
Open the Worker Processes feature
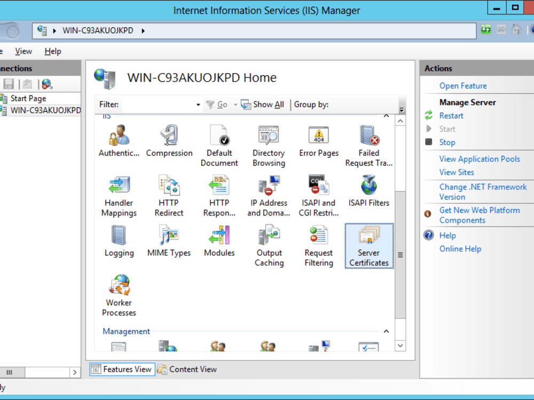point(119,295)
